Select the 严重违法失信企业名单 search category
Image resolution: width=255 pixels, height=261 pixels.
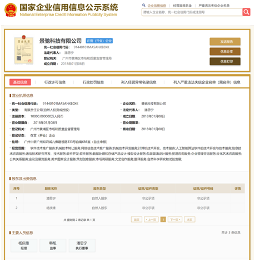pos(214,6)
